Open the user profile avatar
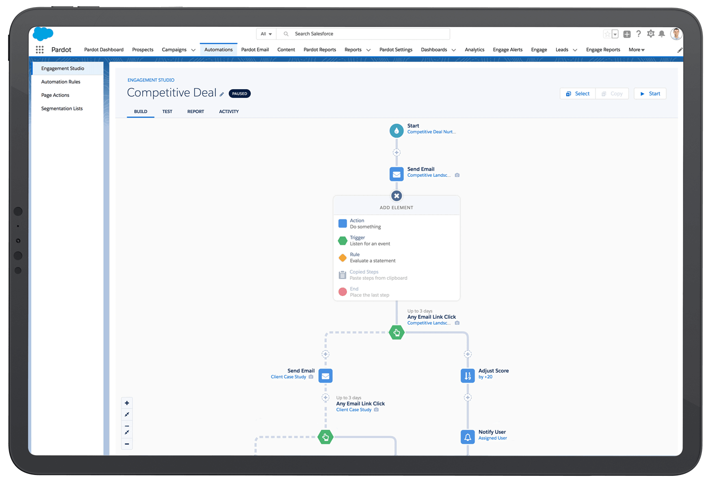This screenshot has height=483, width=709. 676,34
